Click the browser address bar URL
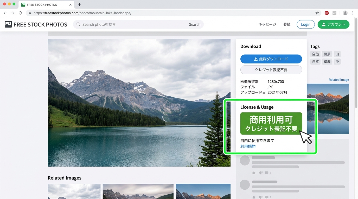 [82, 13]
